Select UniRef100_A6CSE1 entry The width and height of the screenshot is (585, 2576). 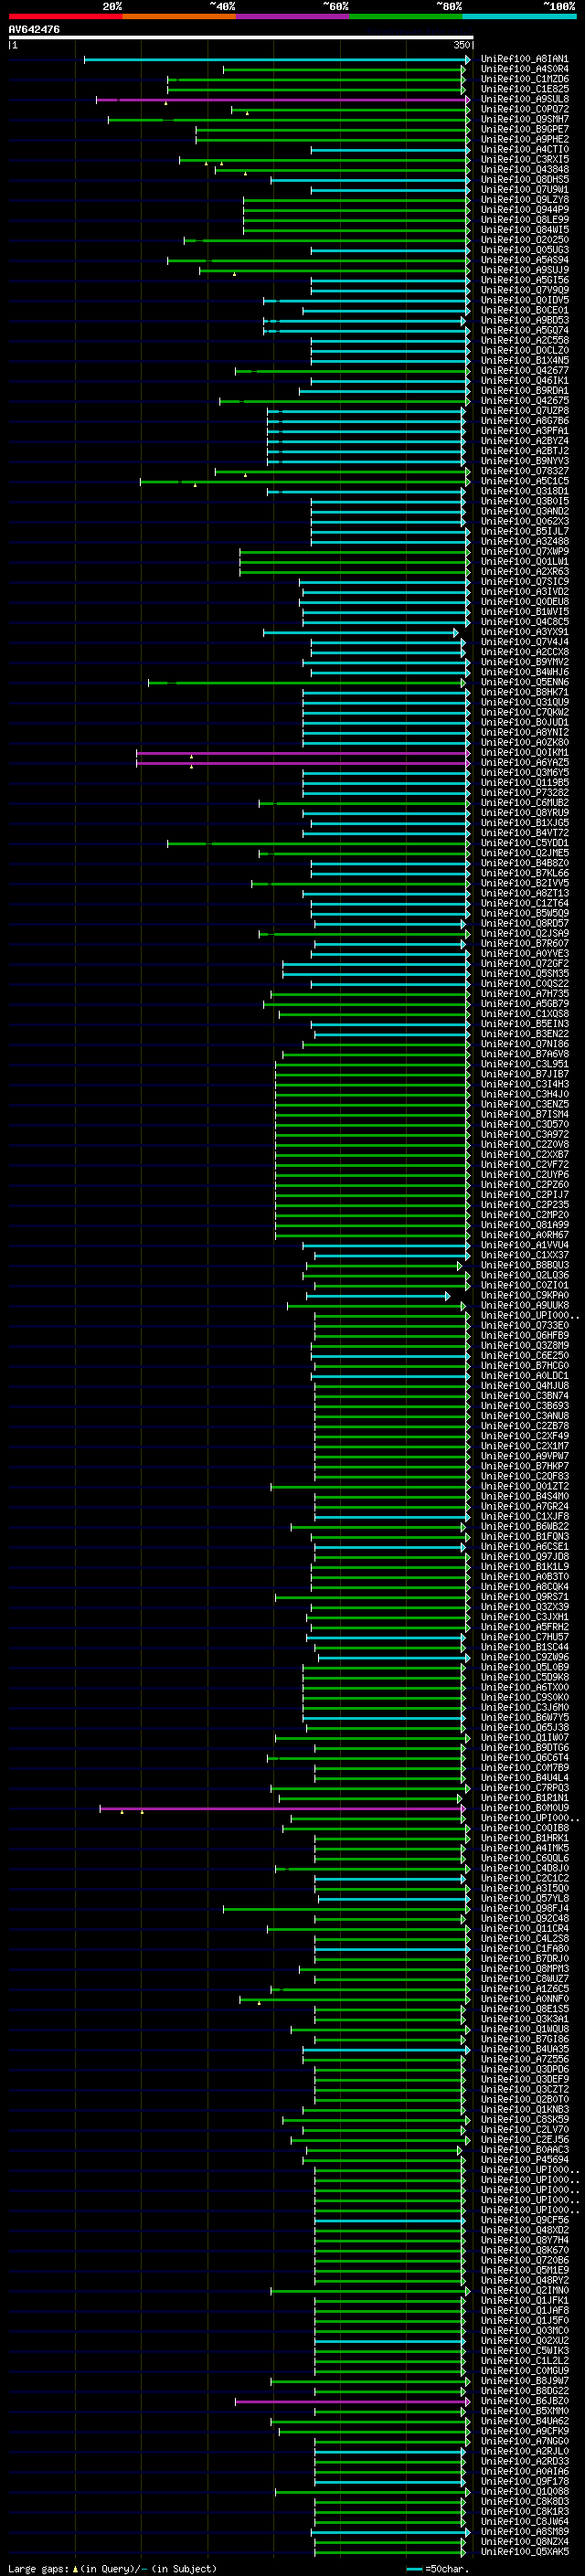[x=524, y=1547]
